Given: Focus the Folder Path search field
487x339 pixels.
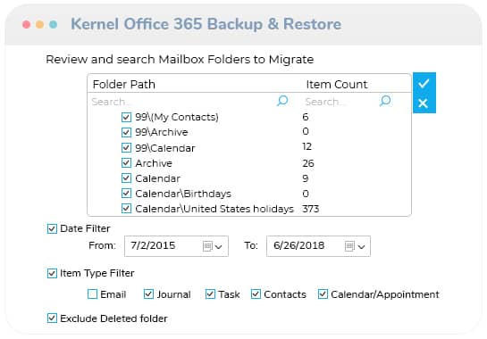Looking at the screenshot, I should pyautogui.click(x=183, y=102).
